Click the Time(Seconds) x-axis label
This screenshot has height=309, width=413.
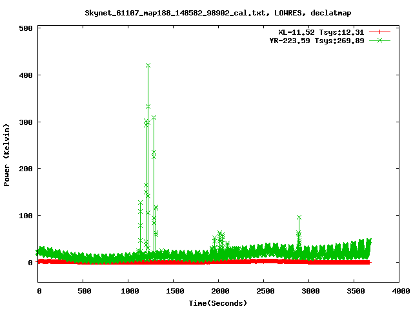[217, 303]
